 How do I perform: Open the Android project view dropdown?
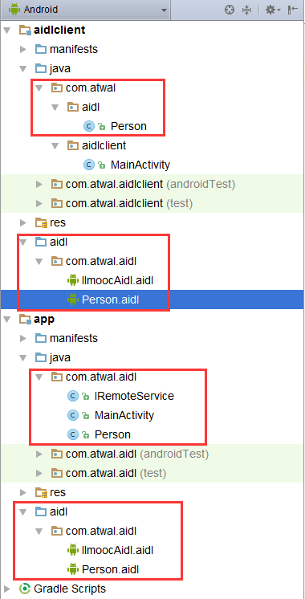point(86,10)
